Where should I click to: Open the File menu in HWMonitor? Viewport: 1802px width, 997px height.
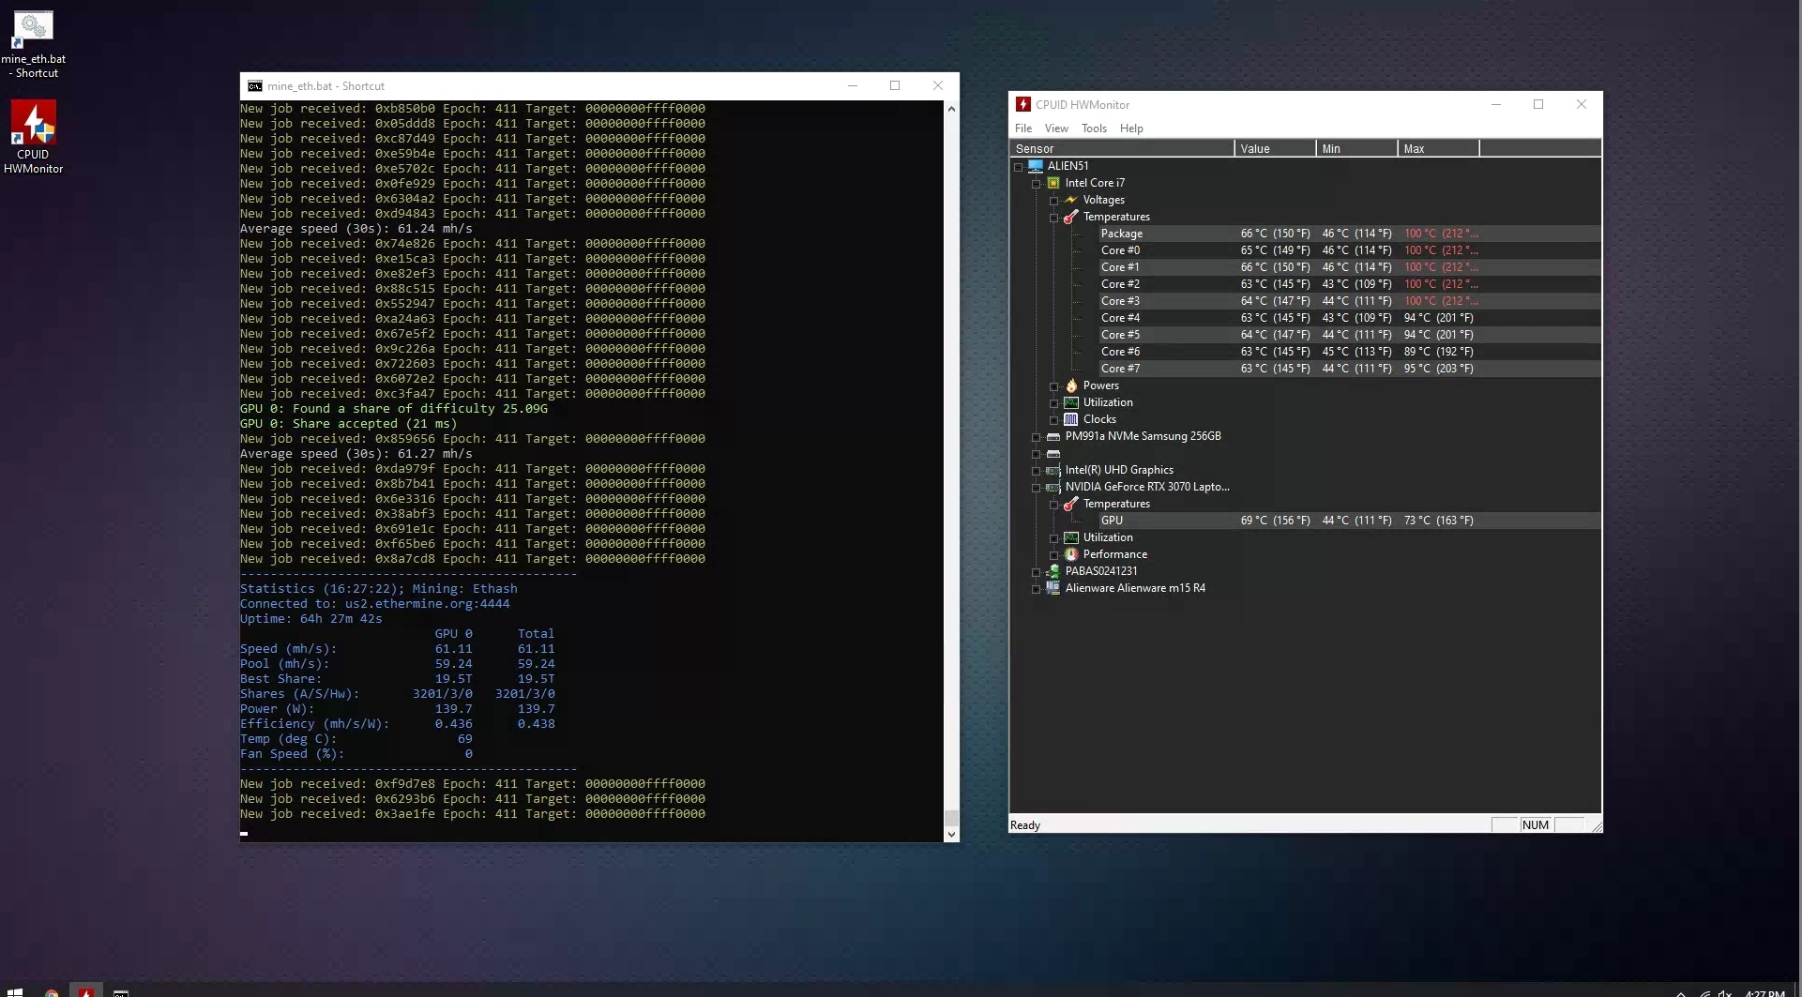(1023, 128)
